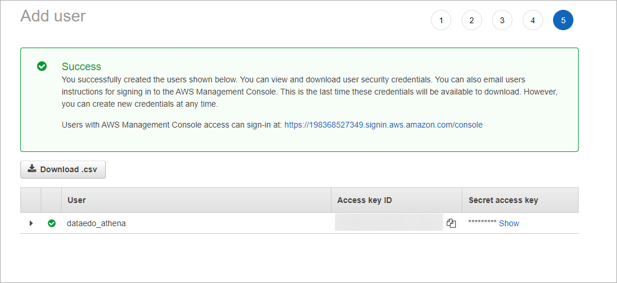Viewport: 617px width, 283px height.
Task: Open the AWS console sign-in URL
Action: [x=383, y=125]
